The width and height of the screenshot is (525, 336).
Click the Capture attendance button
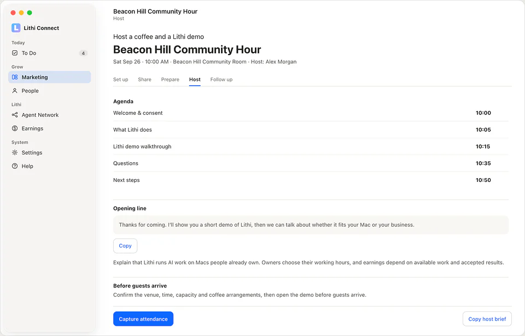(x=143, y=319)
